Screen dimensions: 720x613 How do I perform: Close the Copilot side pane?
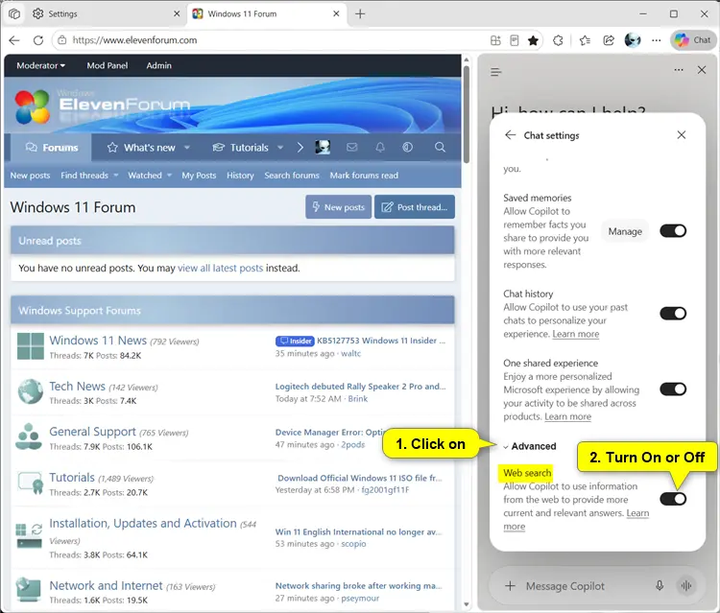pyautogui.click(x=702, y=70)
